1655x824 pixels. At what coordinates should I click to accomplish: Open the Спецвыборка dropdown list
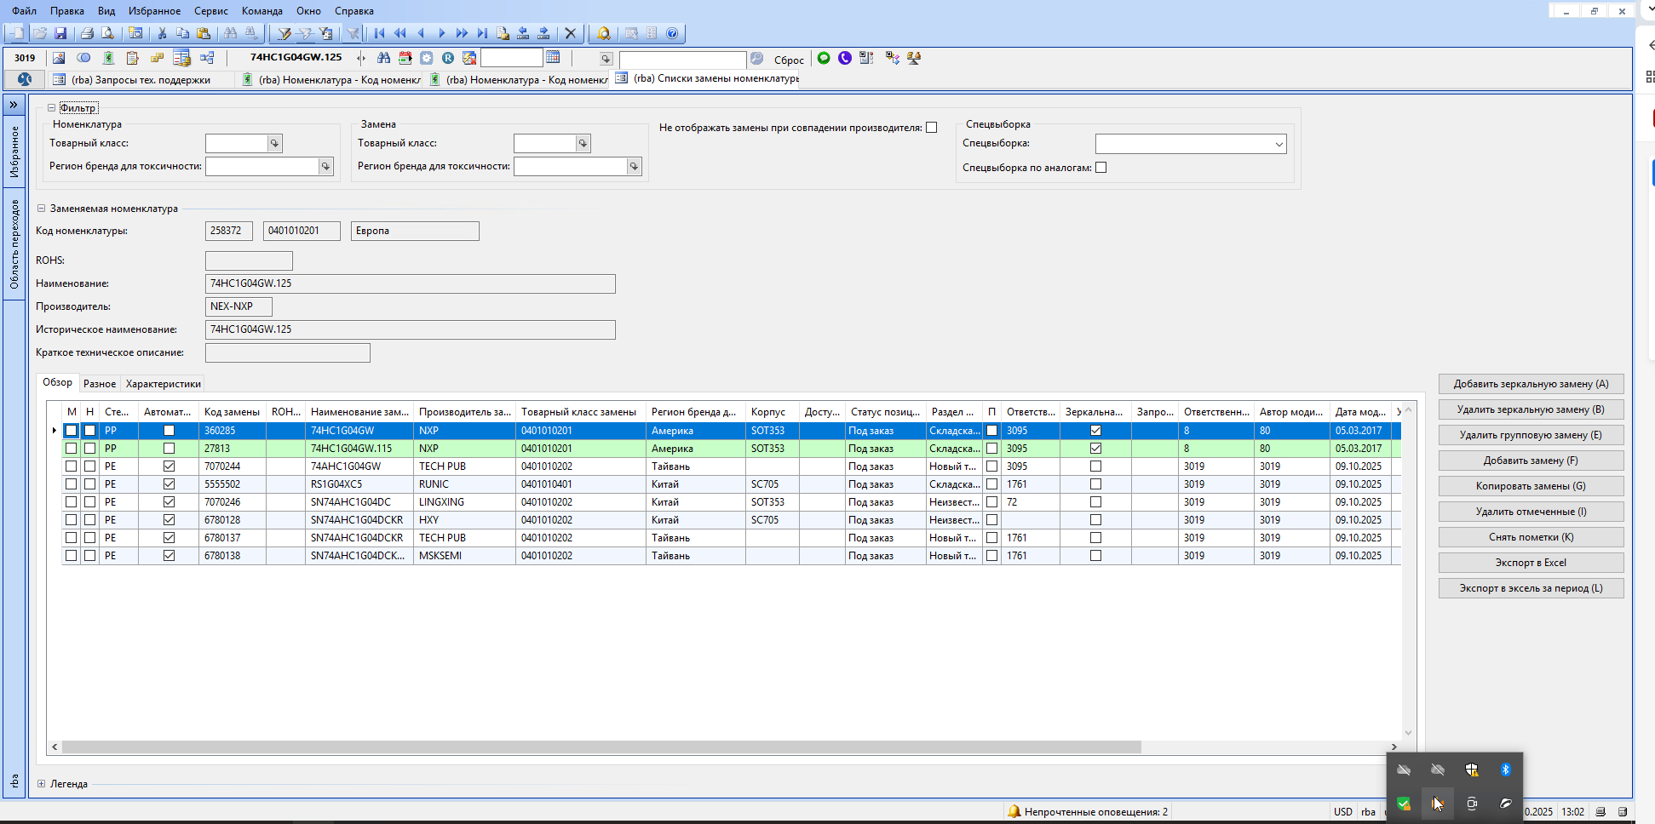coord(1279,144)
